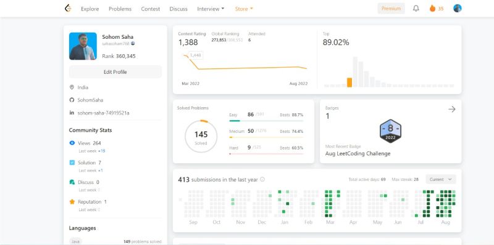Open the Contest tab
494x245 pixels.
(x=150, y=9)
